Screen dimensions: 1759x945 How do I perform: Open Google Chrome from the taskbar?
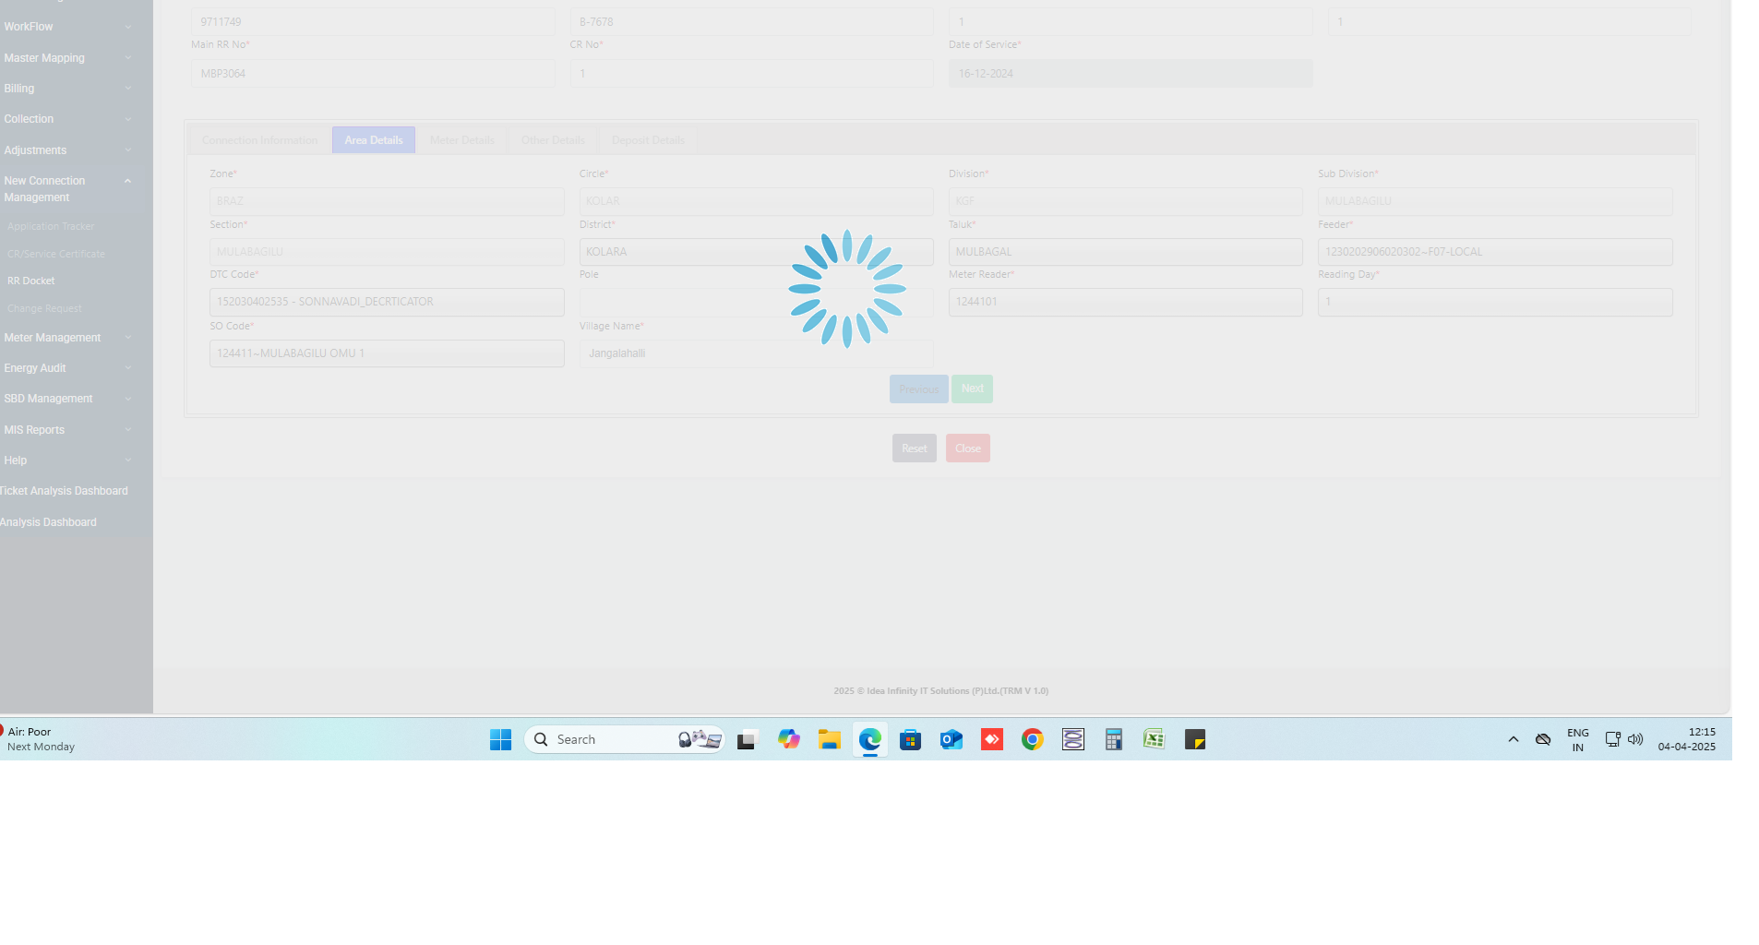click(x=1032, y=739)
